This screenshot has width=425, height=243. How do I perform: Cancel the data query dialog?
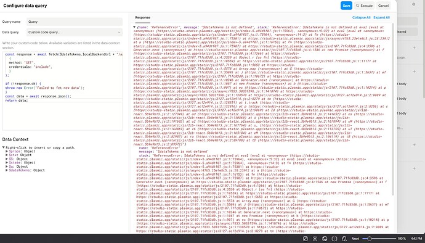383,6
